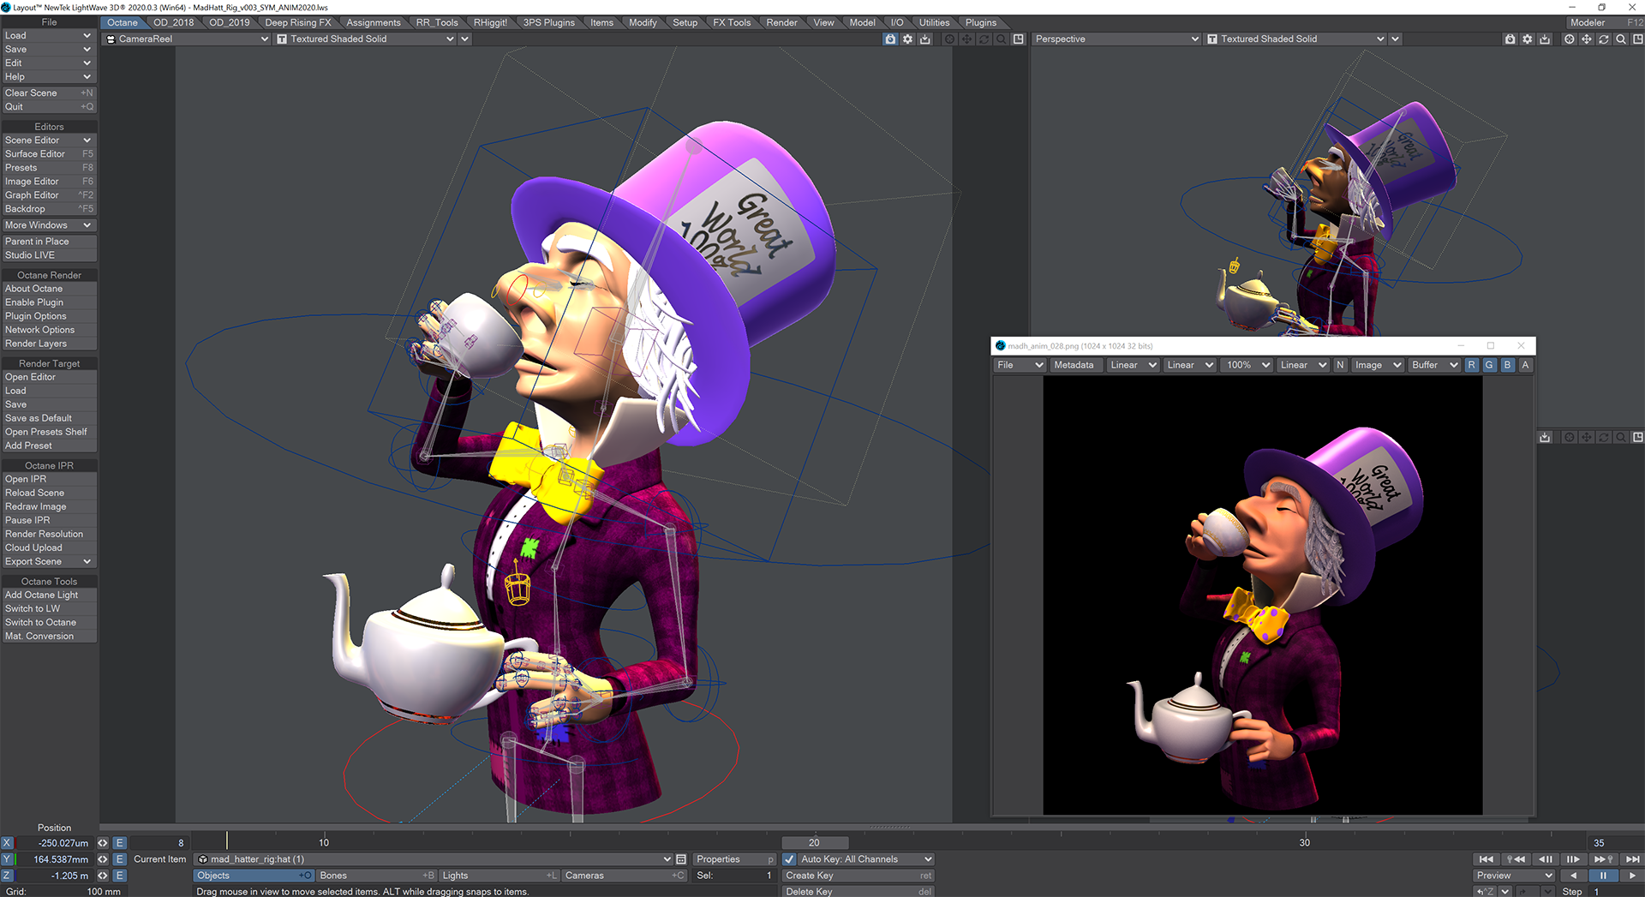This screenshot has height=897, width=1645.
Task: Switch to Utilities tab
Action: click(x=934, y=22)
